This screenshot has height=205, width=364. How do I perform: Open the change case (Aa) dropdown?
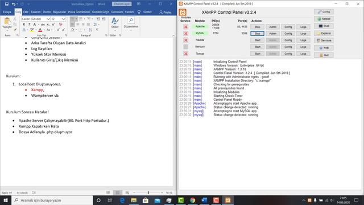49,30
